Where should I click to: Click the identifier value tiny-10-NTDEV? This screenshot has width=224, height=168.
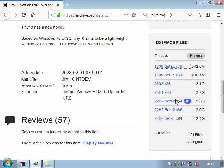(76, 79)
